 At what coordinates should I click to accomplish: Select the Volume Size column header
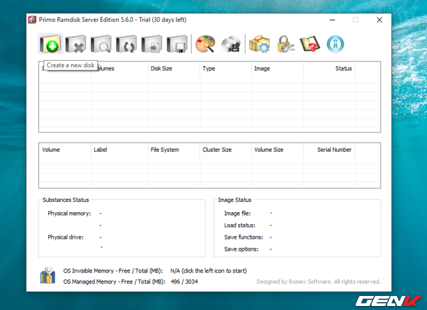tap(269, 150)
